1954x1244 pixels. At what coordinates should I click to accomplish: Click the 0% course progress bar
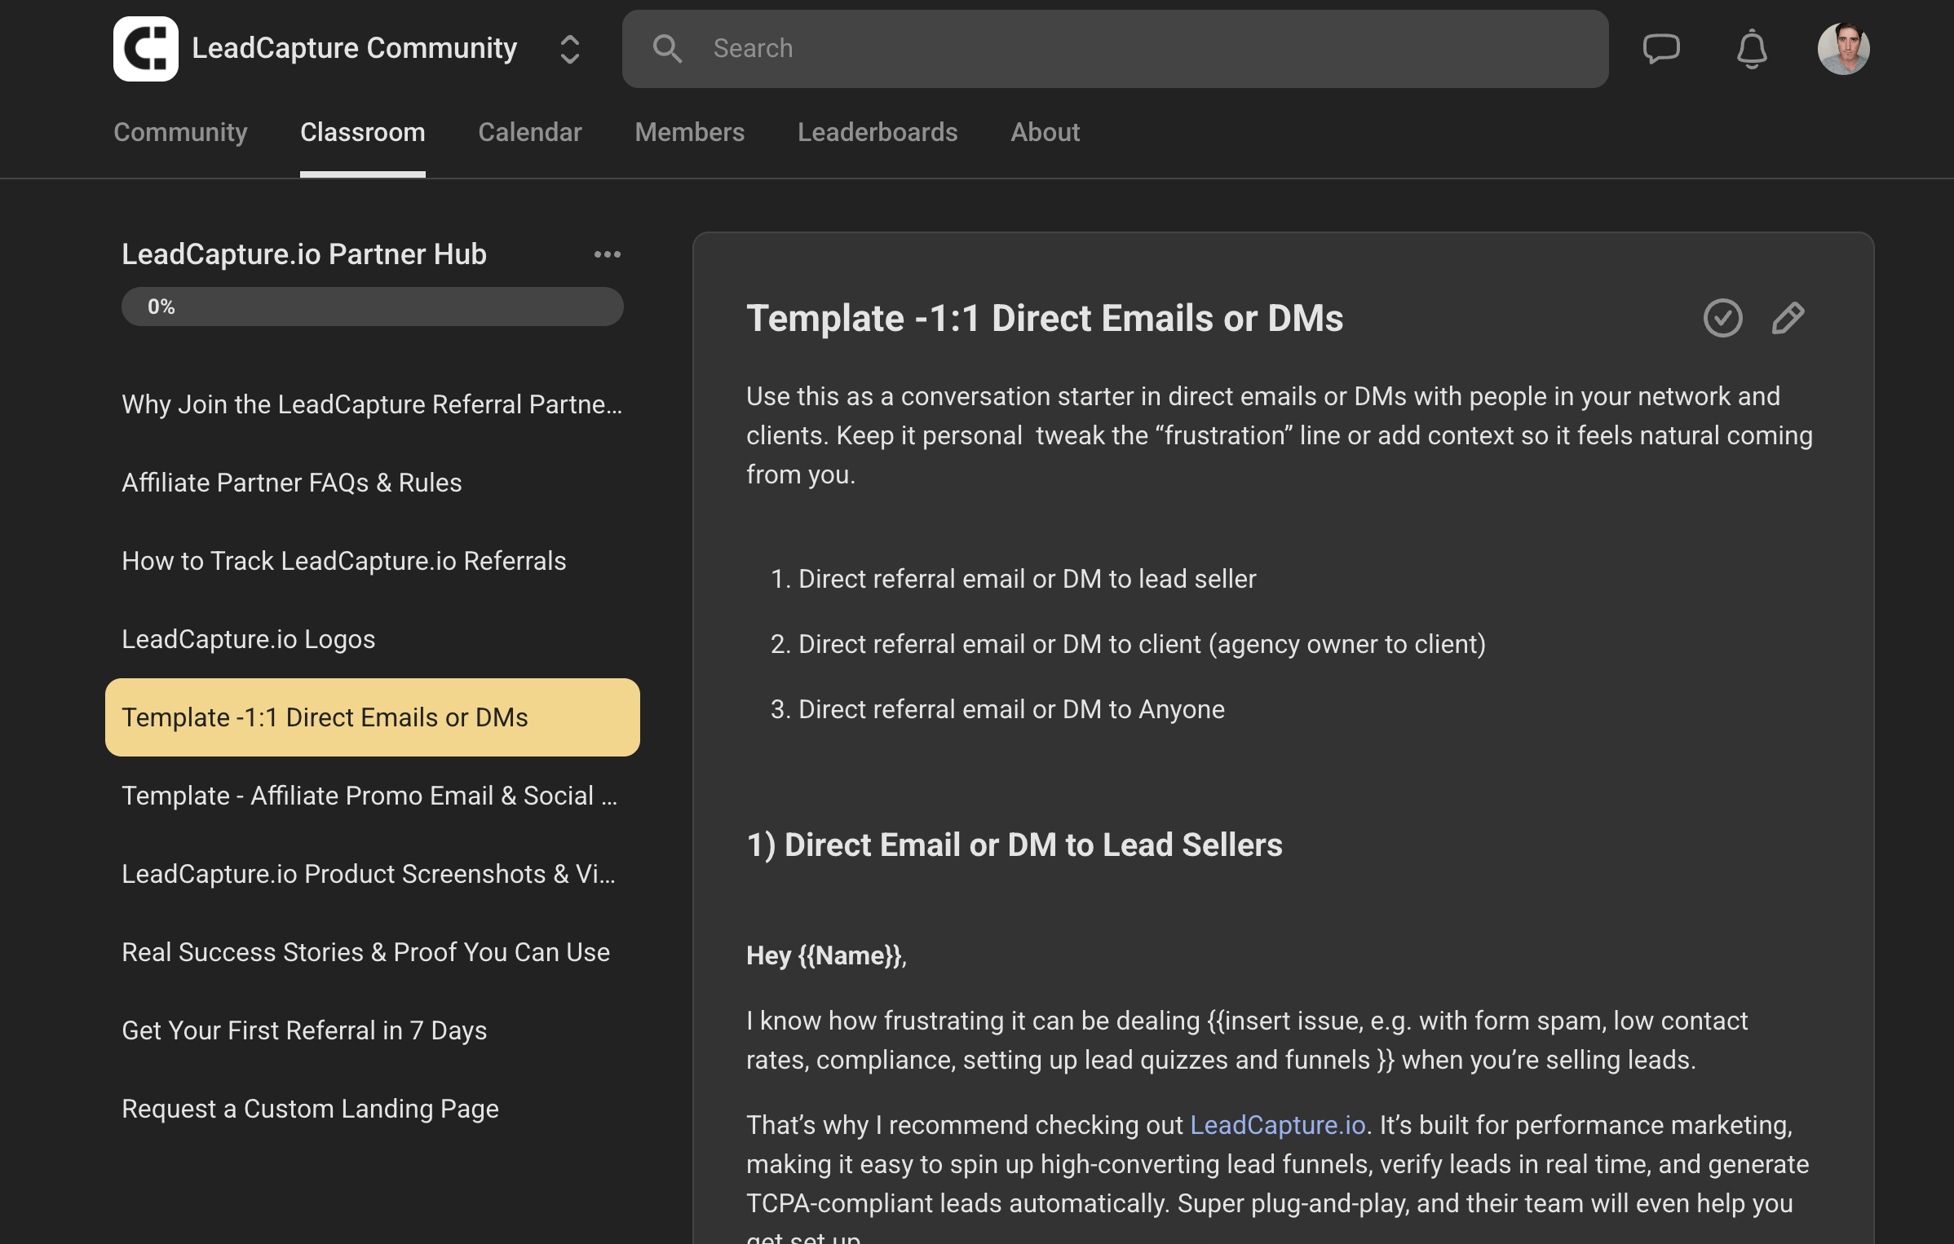pos(373,307)
